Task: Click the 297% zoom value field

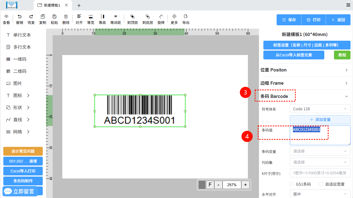Action: [x=232, y=185]
